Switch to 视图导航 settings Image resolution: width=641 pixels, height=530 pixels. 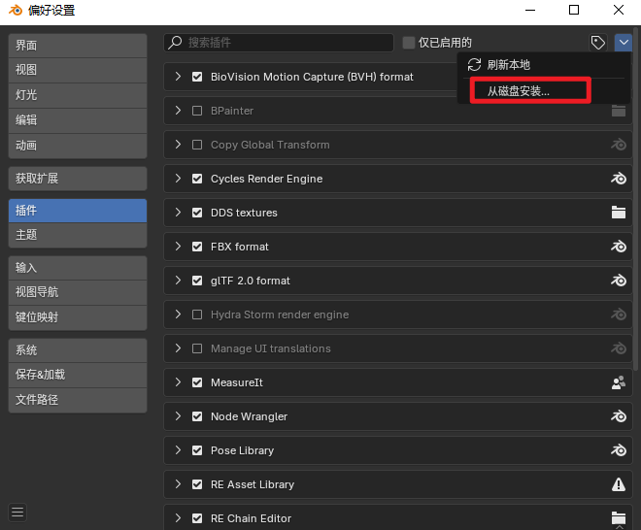point(78,292)
